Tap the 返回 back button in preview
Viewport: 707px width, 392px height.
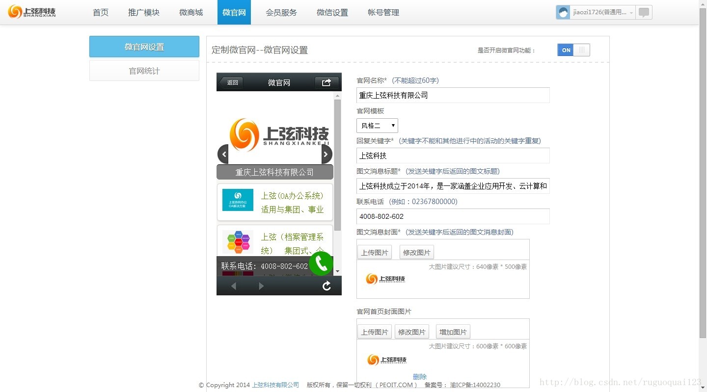pyautogui.click(x=231, y=82)
